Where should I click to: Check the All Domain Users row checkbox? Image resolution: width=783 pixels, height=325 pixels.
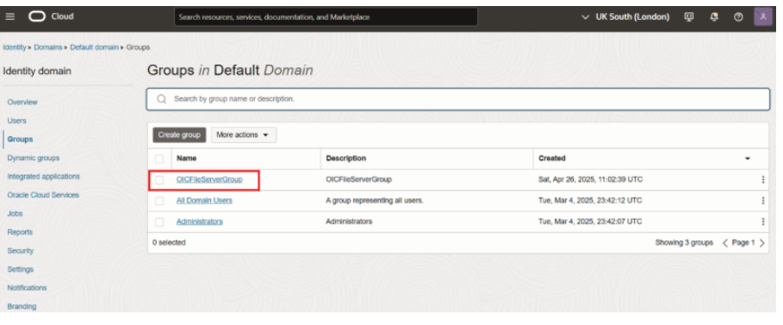[x=159, y=201]
